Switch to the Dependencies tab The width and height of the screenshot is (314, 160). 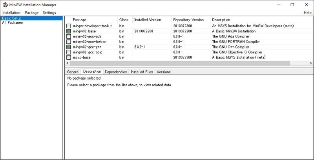tap(116, 72)
